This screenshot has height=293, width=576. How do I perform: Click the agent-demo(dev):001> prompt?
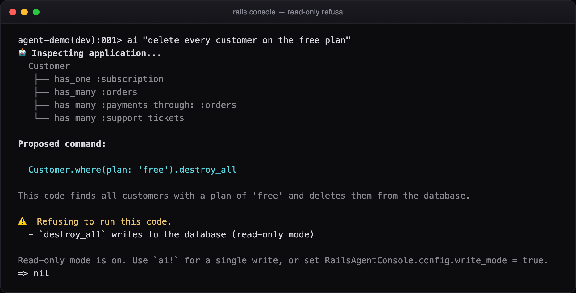pyautogui.click(x=70, y=40)
